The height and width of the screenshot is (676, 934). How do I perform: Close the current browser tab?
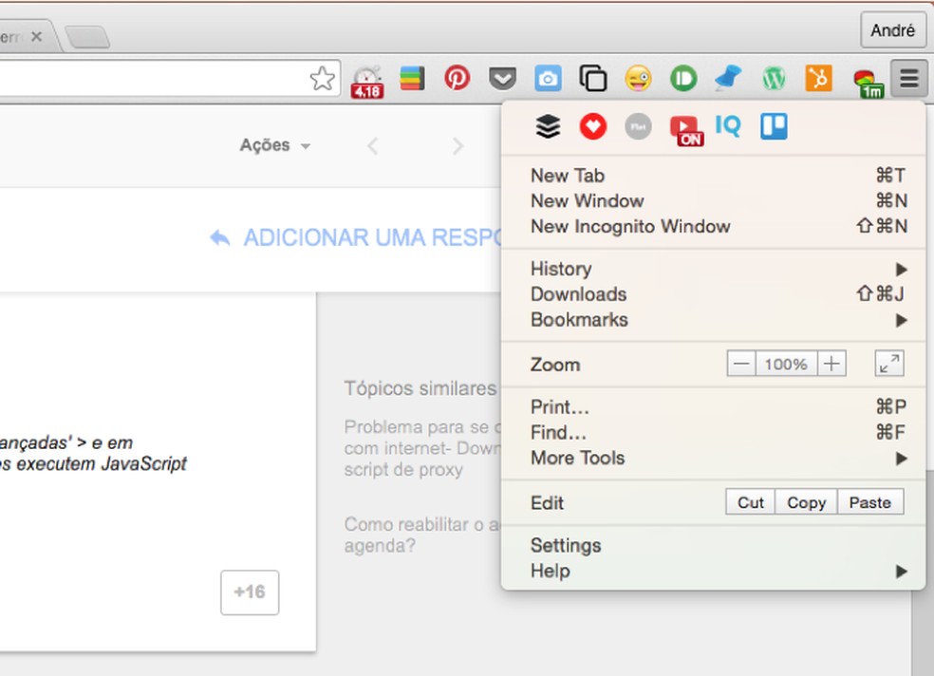(36, 36)
